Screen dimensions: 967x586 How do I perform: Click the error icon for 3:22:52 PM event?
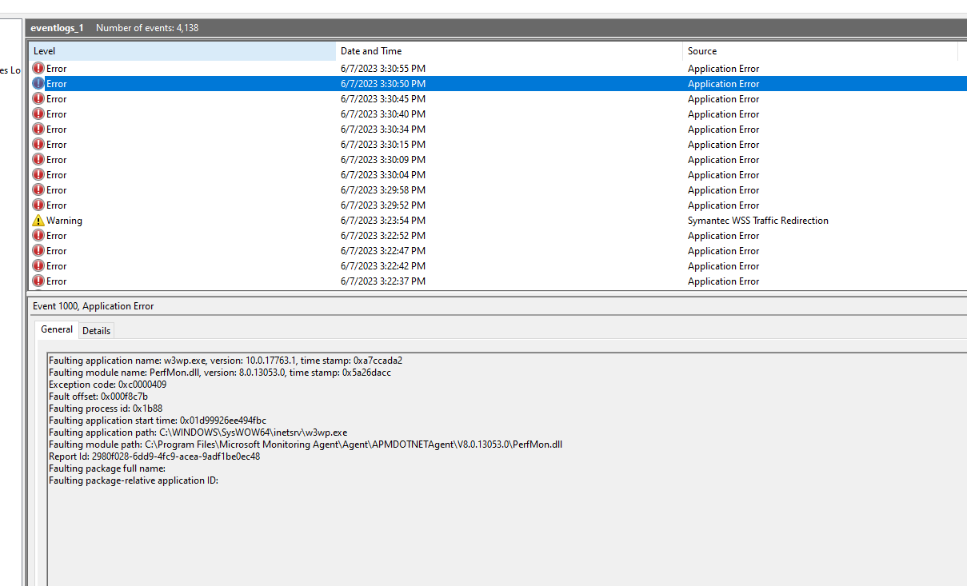(38, 236)
